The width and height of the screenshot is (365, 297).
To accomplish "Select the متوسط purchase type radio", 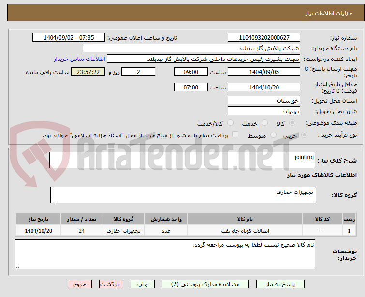I will click(x=273, y=135).
